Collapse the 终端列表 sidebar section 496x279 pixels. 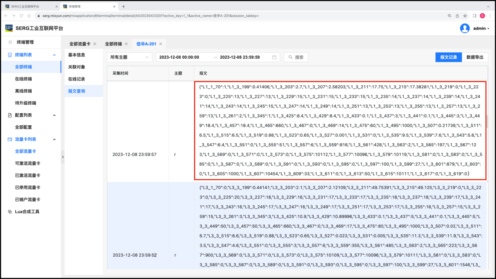pos(54,55)
